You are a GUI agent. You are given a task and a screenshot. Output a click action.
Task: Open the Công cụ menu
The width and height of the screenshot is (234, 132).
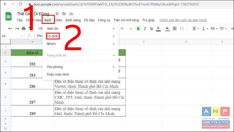[x=104, y=20]
